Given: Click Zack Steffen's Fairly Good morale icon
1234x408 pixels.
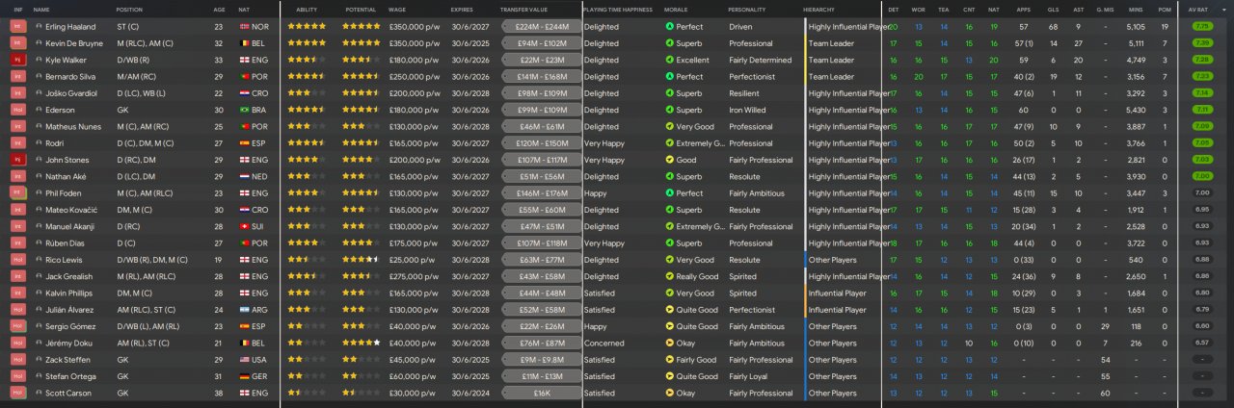Looking at the screenshot, I should coord(670,359).
